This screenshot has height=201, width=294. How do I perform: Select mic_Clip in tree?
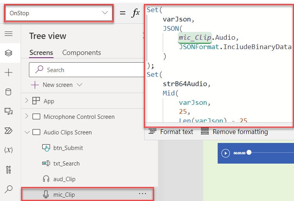click(64, 195)
